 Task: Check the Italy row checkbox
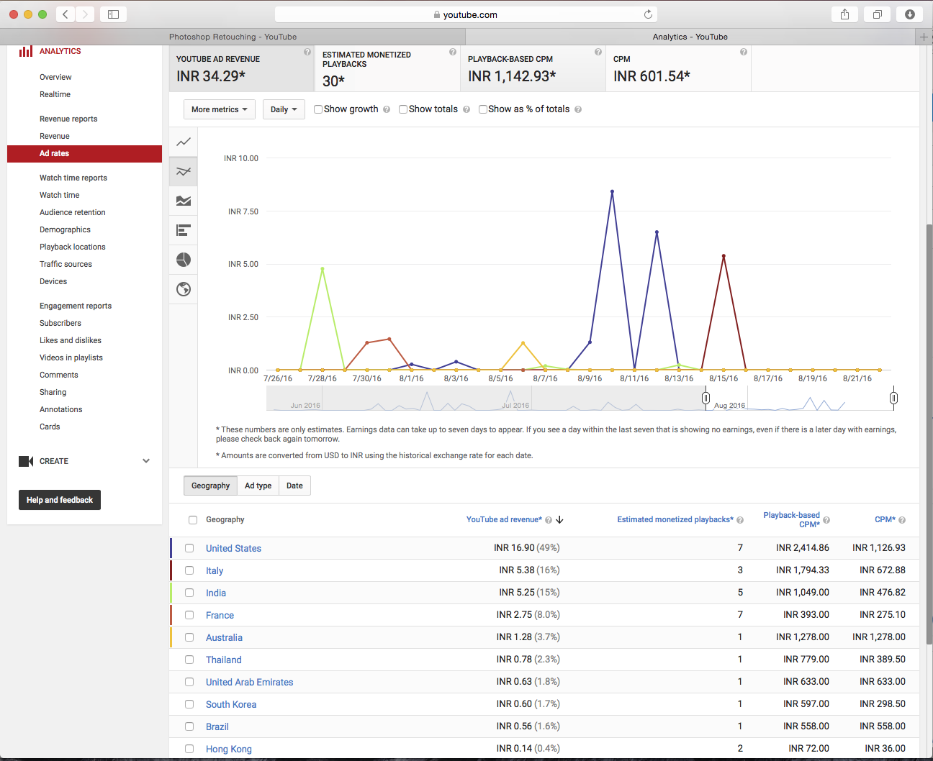(x=189, y=570)
